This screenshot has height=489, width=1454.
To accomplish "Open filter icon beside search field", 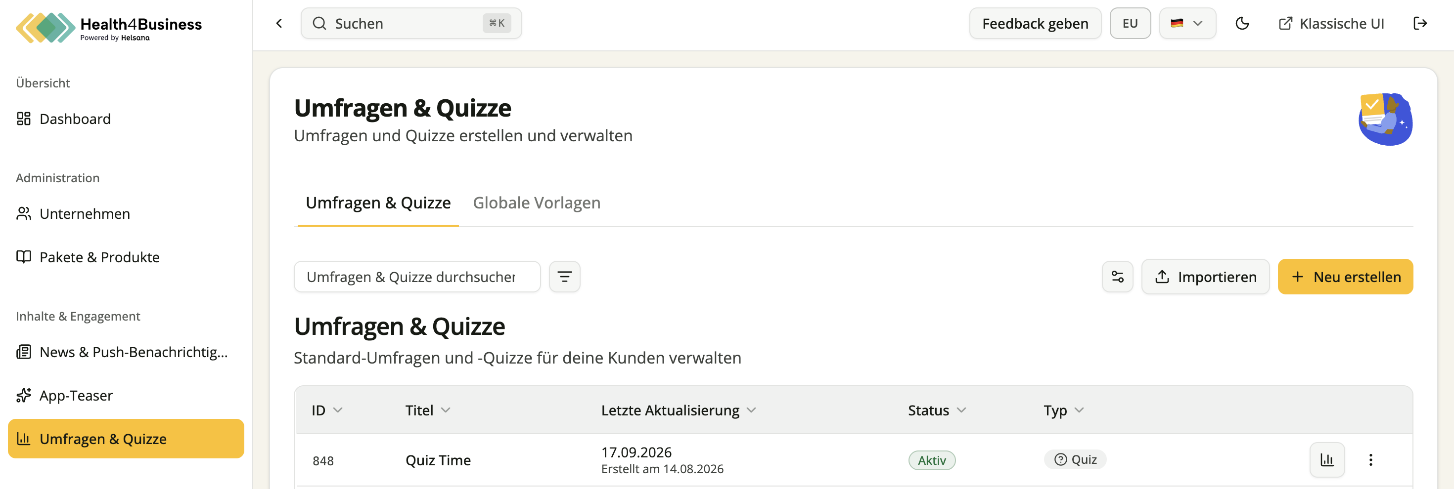I will click(564, 277).
